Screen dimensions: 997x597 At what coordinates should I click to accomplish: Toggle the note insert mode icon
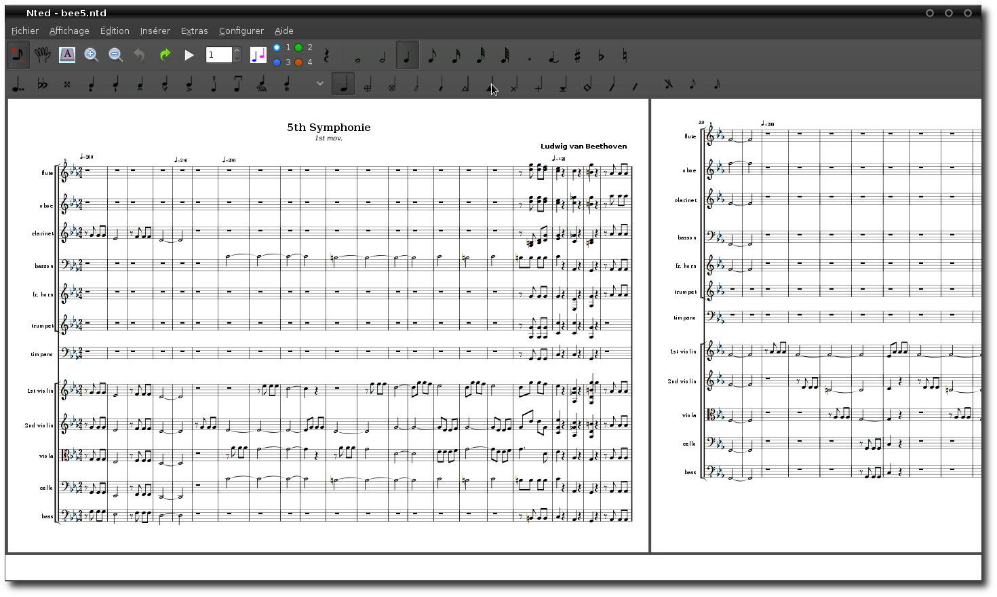(x=18, y=55)
